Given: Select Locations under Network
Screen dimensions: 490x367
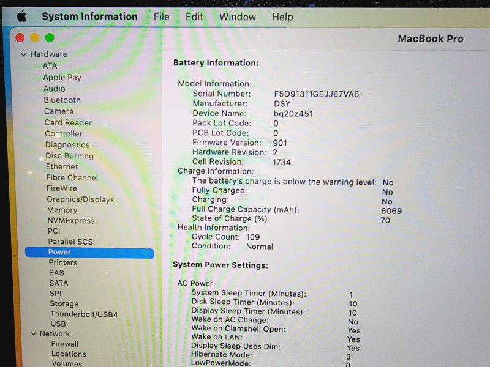Looking at the screenshot, I should pos(69,354).
